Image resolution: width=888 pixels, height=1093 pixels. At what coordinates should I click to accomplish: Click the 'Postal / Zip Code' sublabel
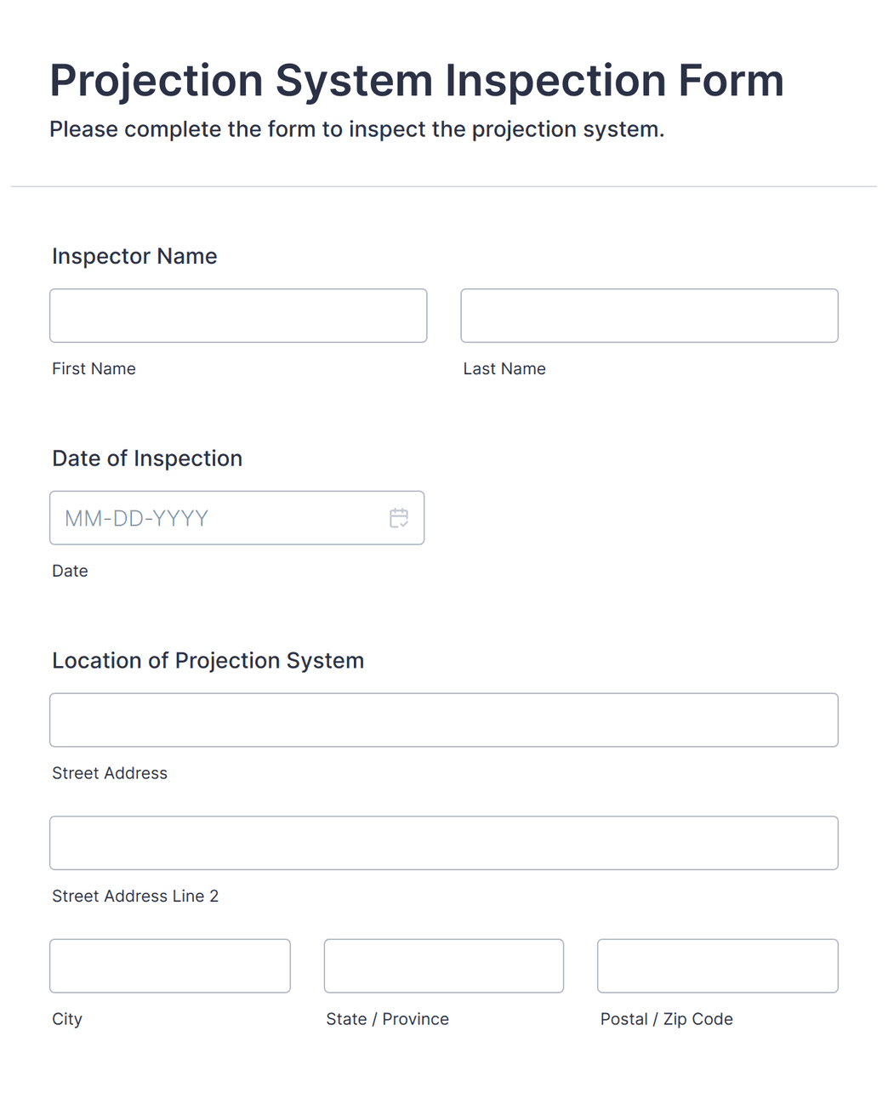[x=666, y=1019]
